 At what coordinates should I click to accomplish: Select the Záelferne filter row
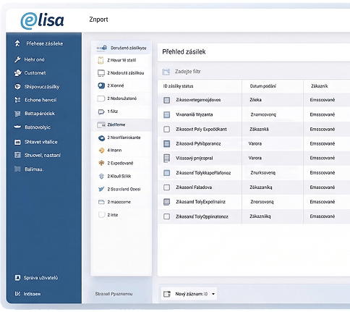pos(121,125)
